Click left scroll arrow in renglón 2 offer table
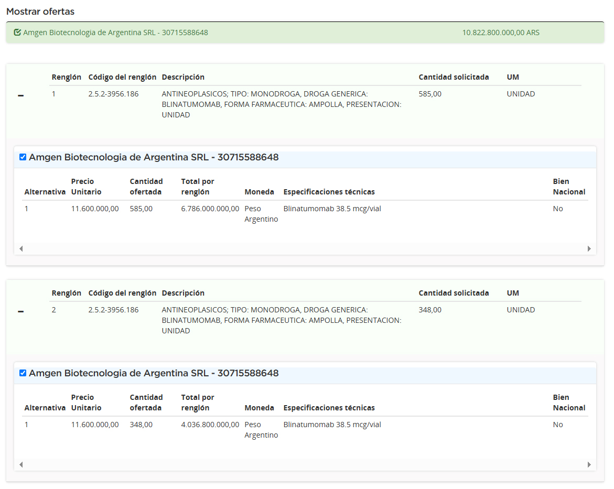 pos(21,464)
